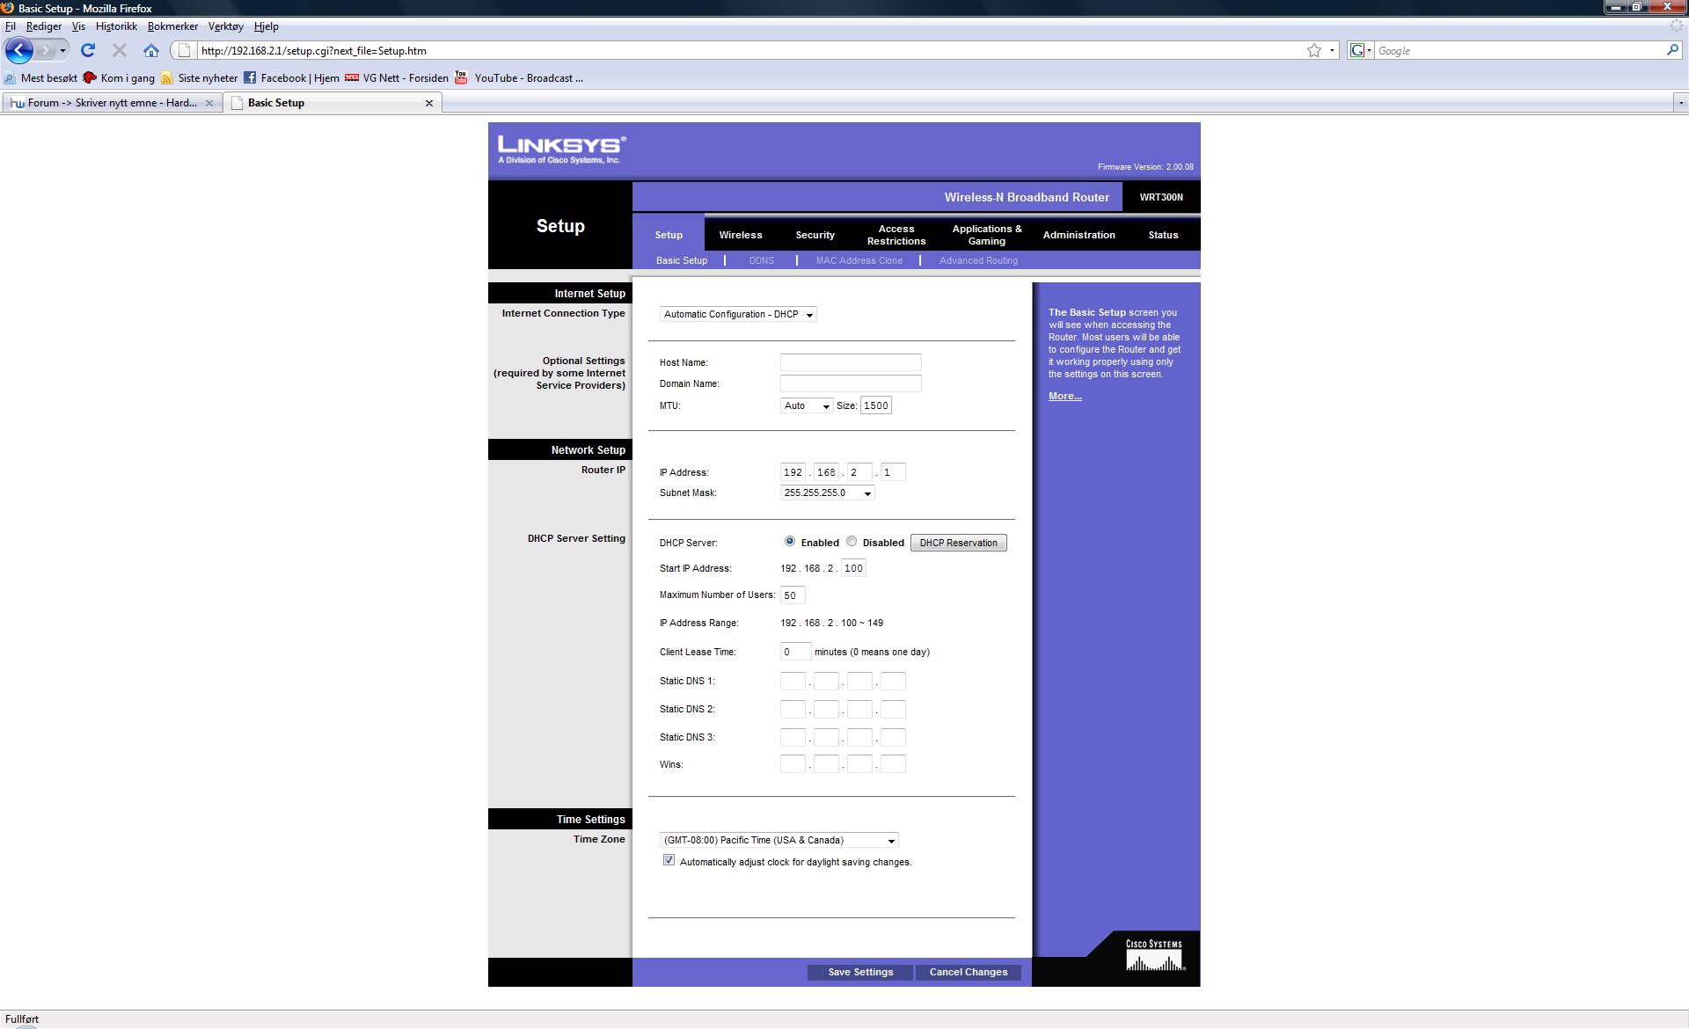Select the Disabled DHCP Server radio button

(x=852, y=542)
